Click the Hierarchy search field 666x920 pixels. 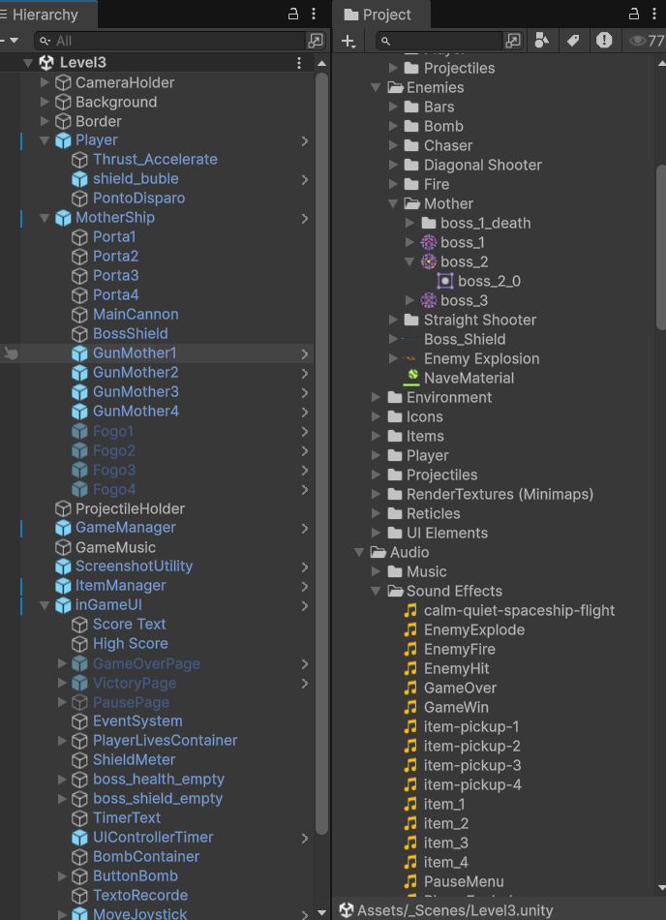coord(174,41)
